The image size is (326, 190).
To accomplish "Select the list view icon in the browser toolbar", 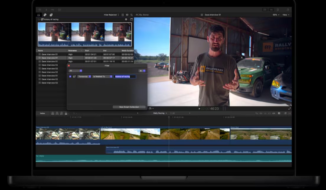I will click(127, 15).
